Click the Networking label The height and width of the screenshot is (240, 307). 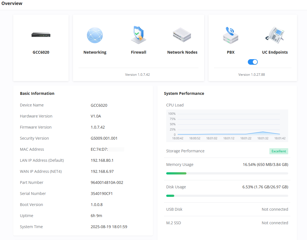[95, 52]
